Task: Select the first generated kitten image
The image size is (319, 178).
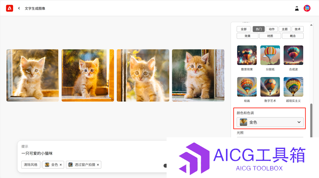Action: click(32, 75)
